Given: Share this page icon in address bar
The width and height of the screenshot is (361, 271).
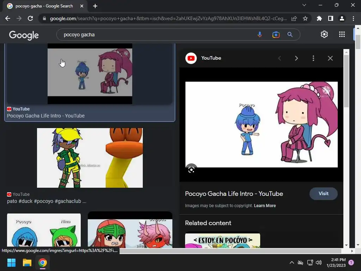Looking at the screenshot, I should tap(294, 18).
